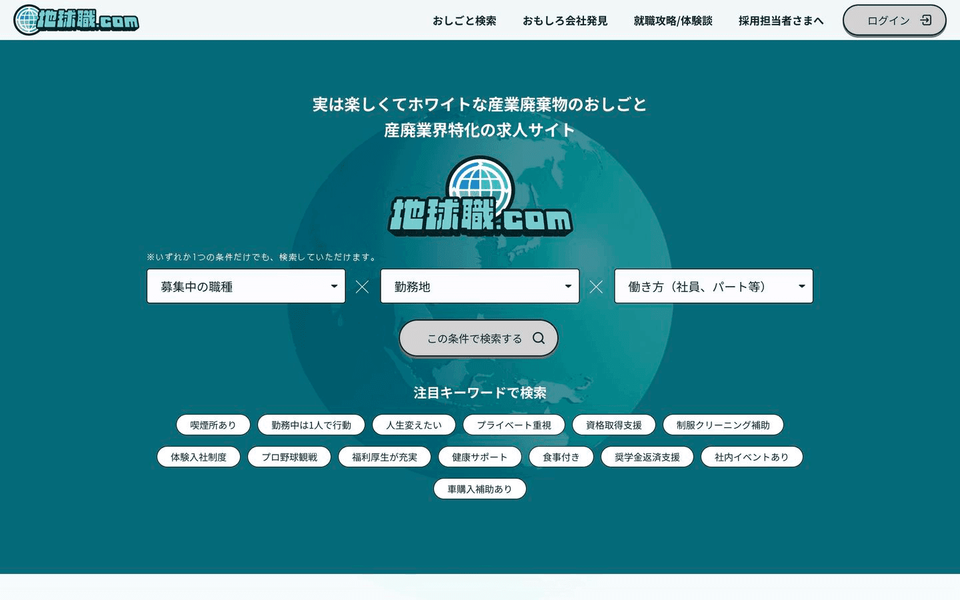This screenshot has height=600, width=960.
Task: Click the 福利厚生が充実 keyword
Action: (385, 457)
